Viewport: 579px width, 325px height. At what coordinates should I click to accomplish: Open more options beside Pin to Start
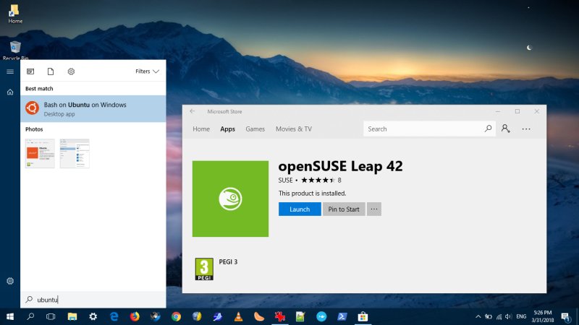coord(374,209)
